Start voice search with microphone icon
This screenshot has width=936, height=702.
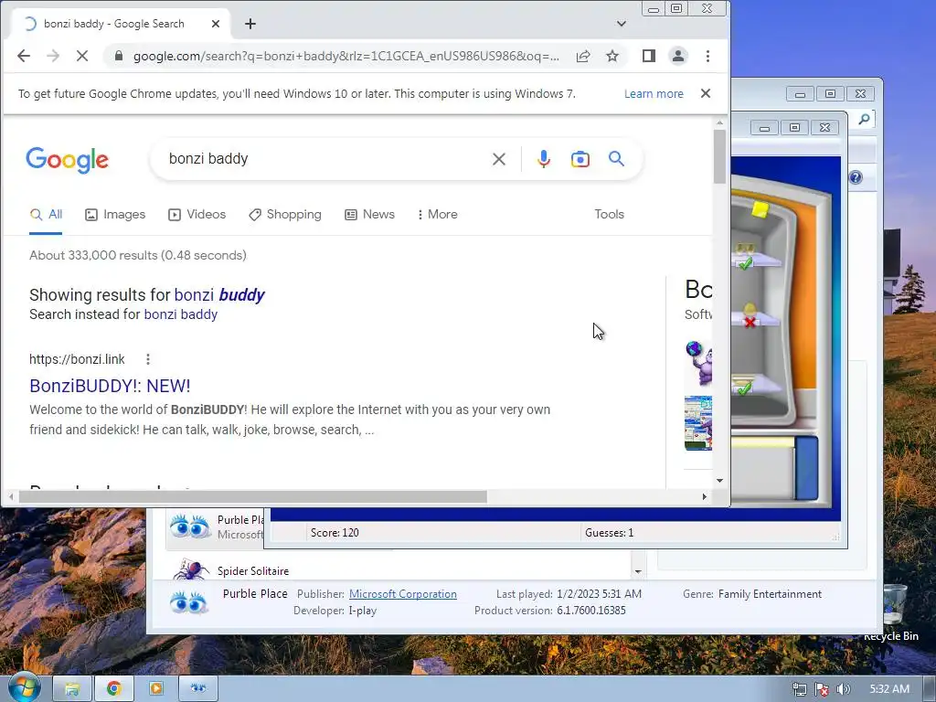click(x=543, y=159)
